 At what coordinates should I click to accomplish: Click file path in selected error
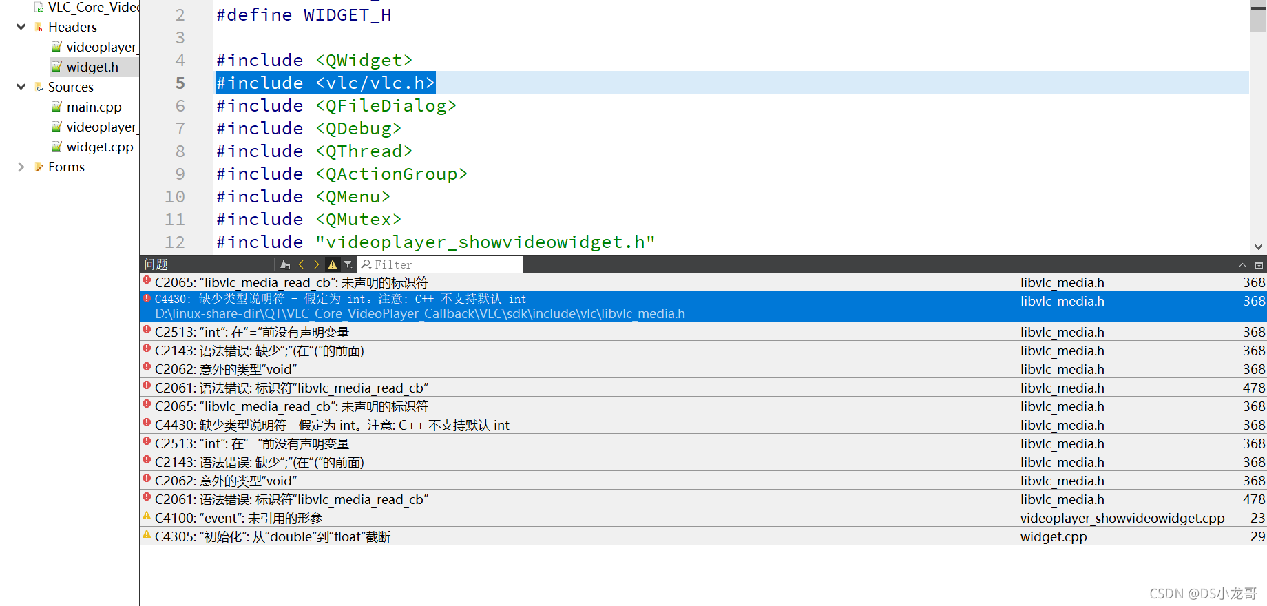click(420, 314)
